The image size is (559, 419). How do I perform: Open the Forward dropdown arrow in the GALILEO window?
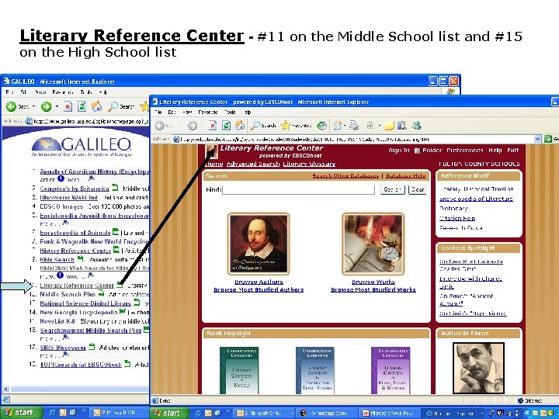tap(57, 106)
